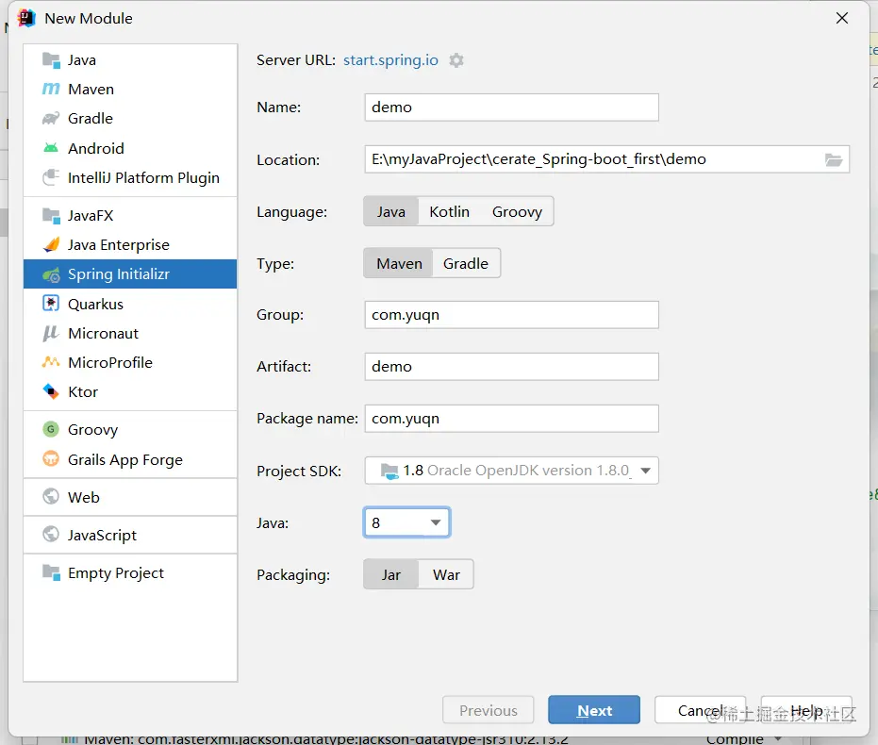This screenshot has width=878, height=745.
Task: Select the Micronaut icon
Action: tap(51, 333)
